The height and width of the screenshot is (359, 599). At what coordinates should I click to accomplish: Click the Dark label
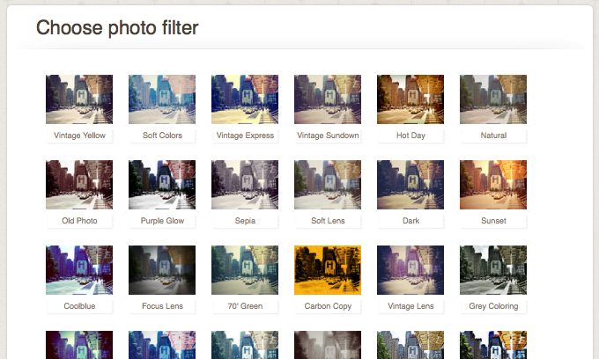click(x=410, y=221)
